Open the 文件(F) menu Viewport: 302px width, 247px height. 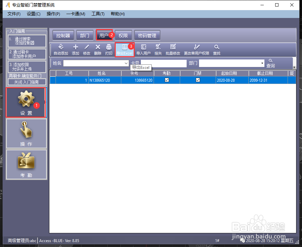click(x=14, y=14)
